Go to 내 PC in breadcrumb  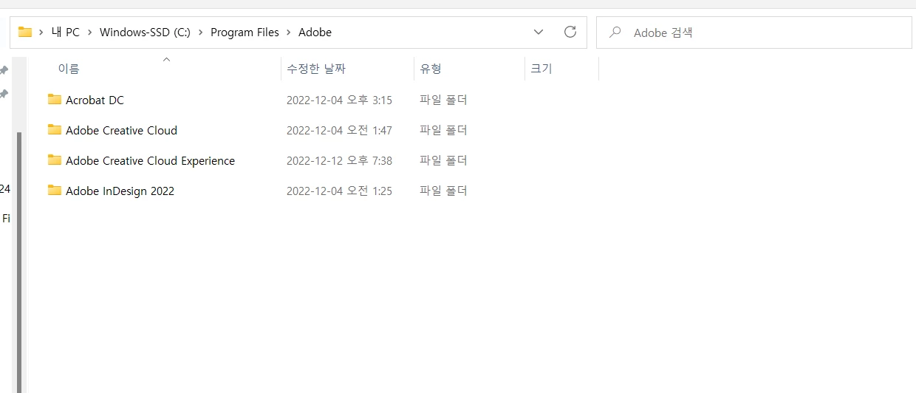click(66, 33)
